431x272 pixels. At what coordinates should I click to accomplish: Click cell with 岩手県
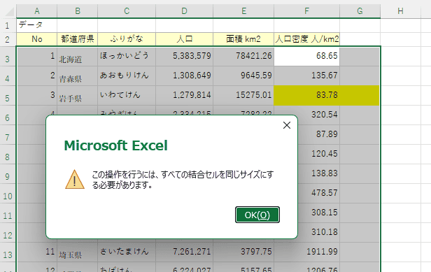tap(78, 95)
